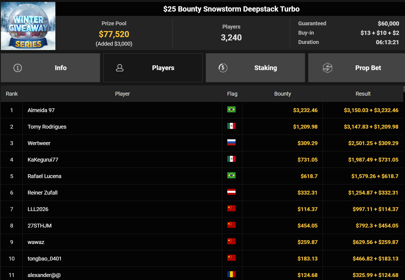Click the player list scrollbar handle

(404, 89)
